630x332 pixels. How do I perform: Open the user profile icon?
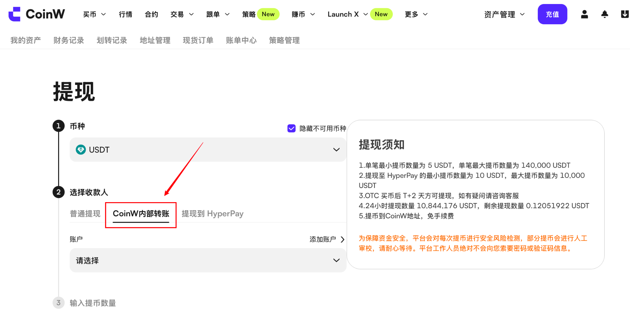pos(584,14)
